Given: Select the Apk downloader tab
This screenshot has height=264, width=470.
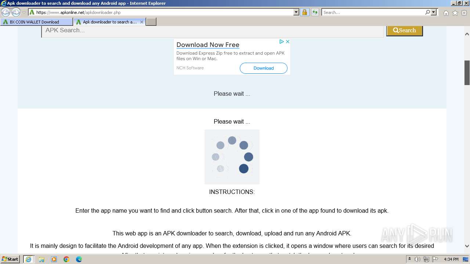Looking at the screenshot, I should (x=106, y=22).
